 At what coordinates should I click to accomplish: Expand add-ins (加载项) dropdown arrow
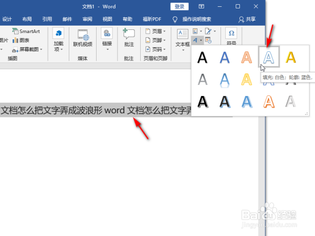(61, 49)
